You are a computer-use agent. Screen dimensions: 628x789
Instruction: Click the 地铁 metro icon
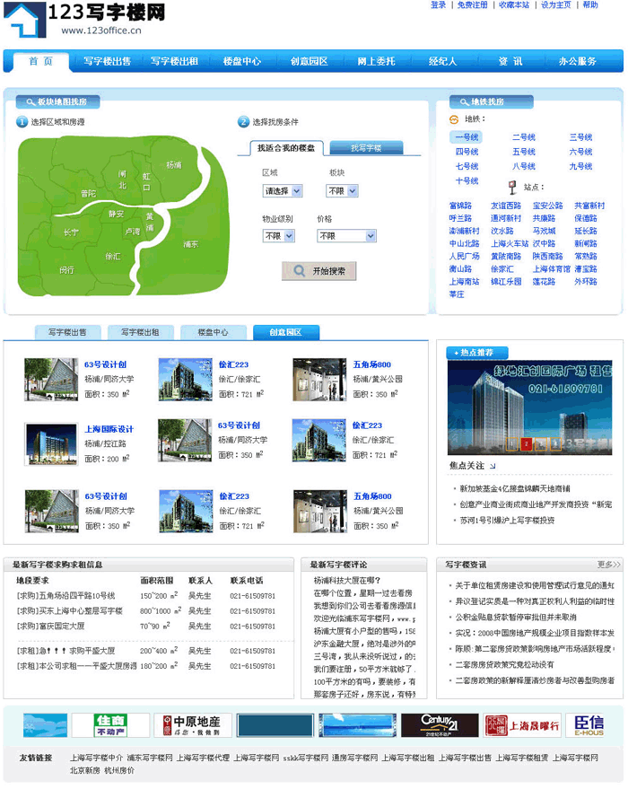[455, 119]
